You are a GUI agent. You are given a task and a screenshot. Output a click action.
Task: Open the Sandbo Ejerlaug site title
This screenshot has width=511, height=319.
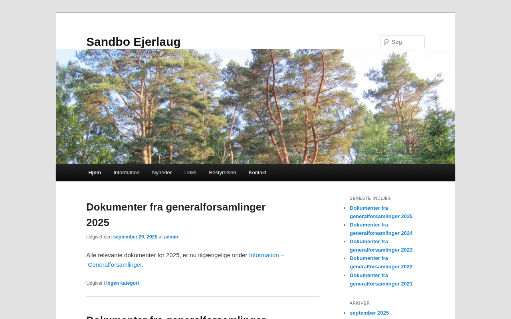click(x=133, y=42)
